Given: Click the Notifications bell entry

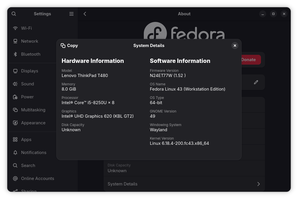Looking at the screenshot, I should 15,153.
